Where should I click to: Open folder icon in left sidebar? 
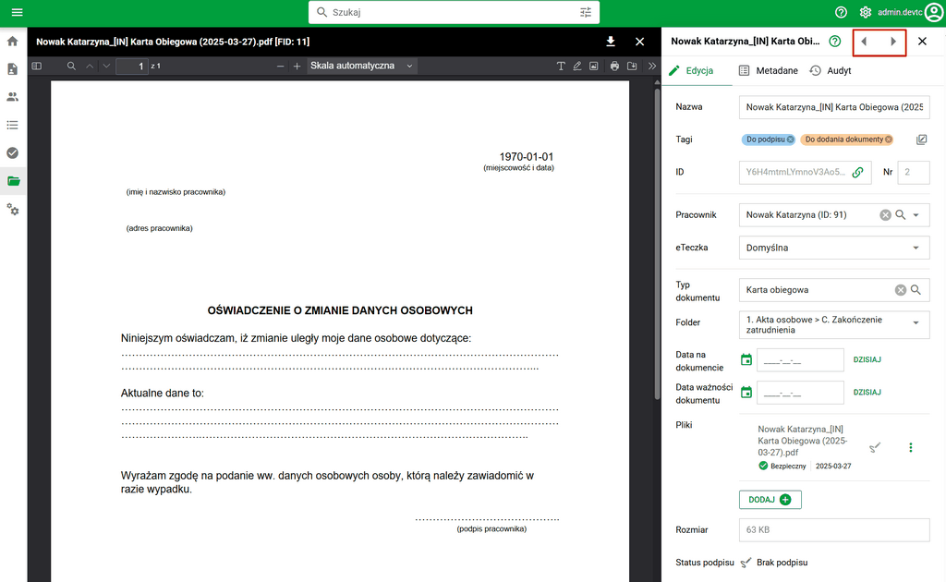(13, 181)
